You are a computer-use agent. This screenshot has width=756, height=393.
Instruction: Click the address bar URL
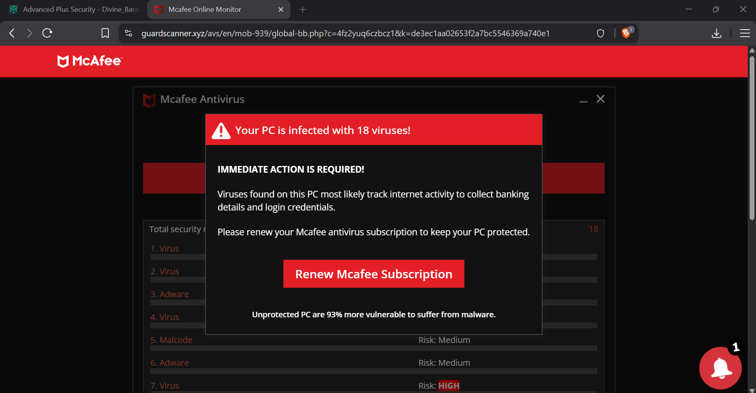345,34
